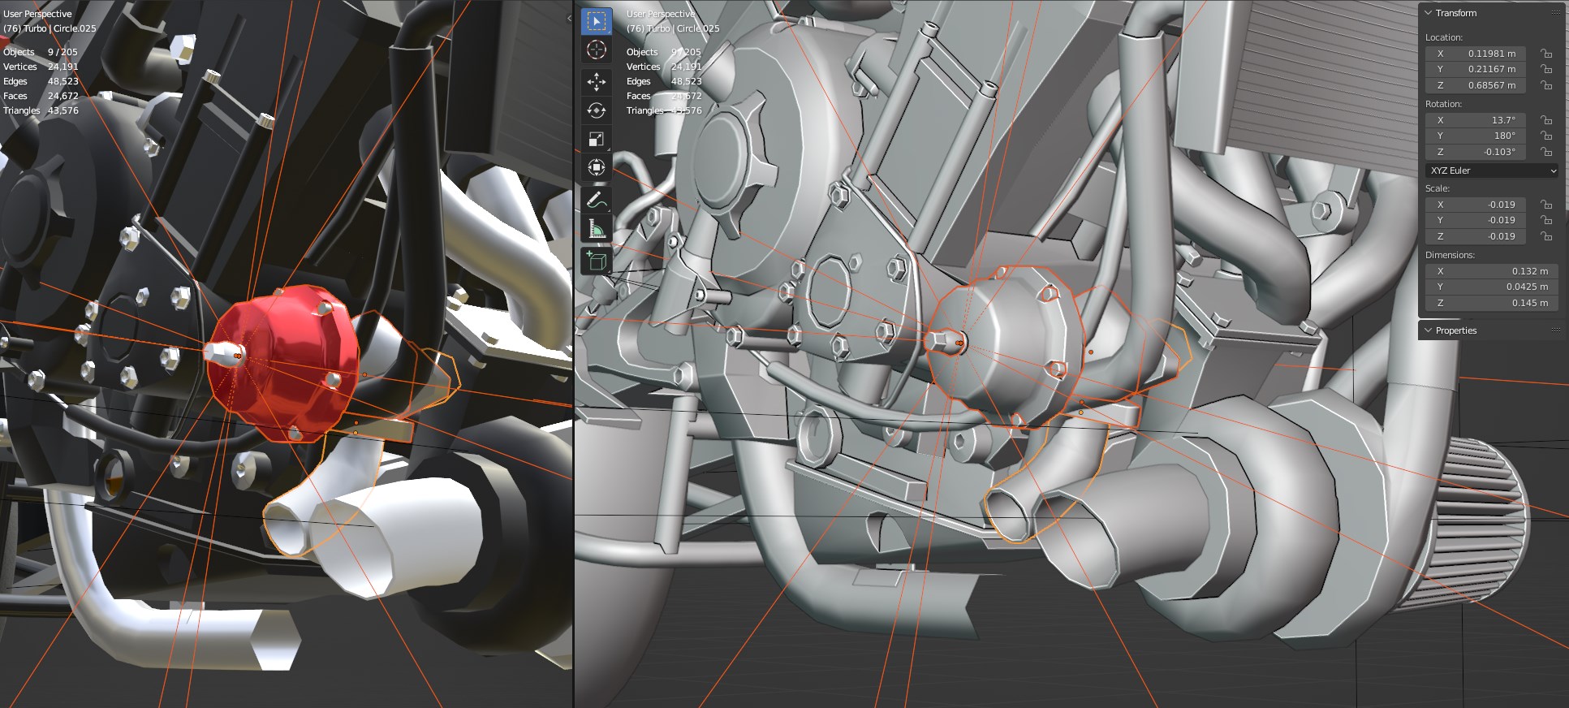Click the Triangles count in left viewport
1569x708 pixels.
click(63, 110)
